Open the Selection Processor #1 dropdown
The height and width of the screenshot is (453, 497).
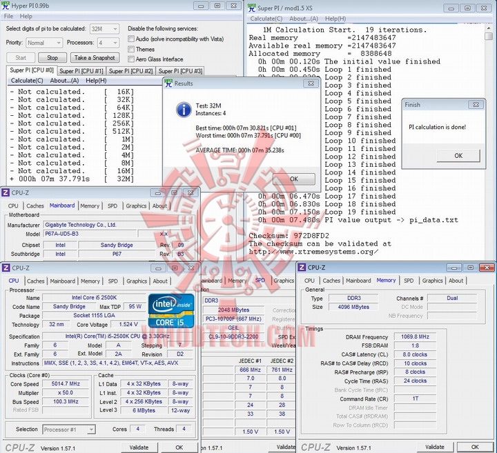tap(68, 430)
